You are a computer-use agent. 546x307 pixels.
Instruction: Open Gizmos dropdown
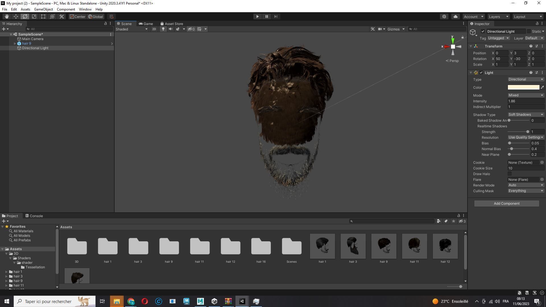coord(396,29)
